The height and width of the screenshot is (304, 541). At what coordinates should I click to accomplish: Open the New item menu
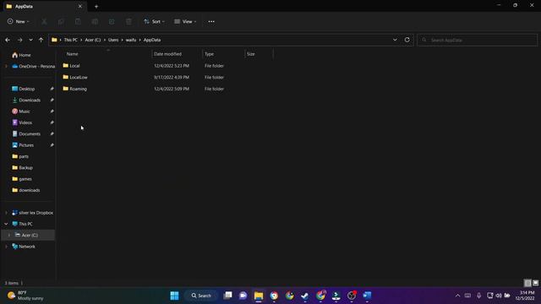point(19,21)
